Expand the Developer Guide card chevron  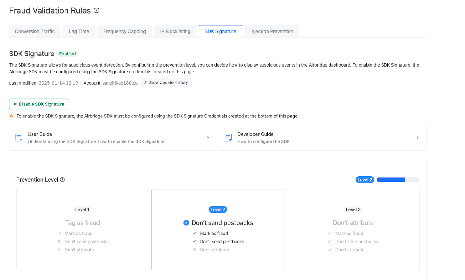(418, 137)
